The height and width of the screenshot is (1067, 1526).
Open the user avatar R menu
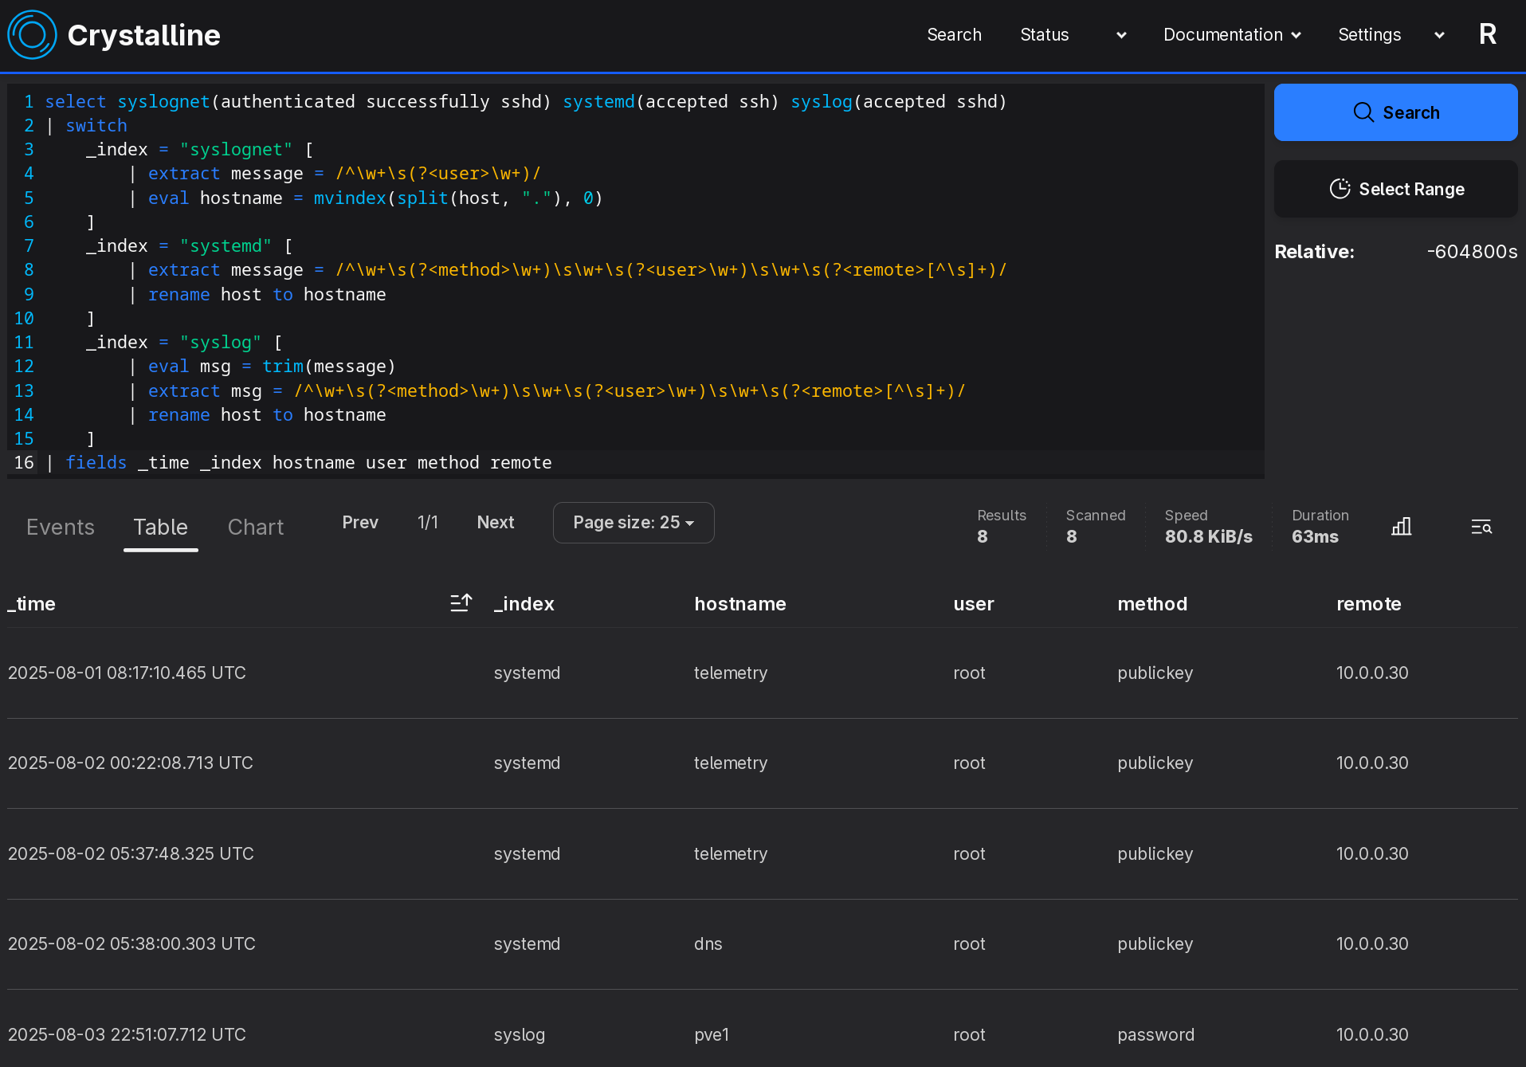click(x=1487, y=34)
